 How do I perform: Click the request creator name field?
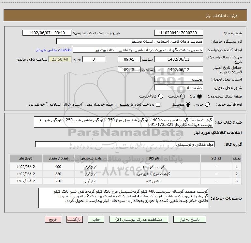tap(138, 50)
